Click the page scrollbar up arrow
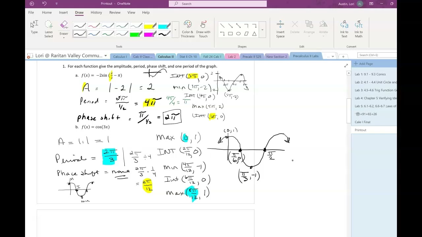The width and height of the screenshot is (422, 237). point(349,73)
